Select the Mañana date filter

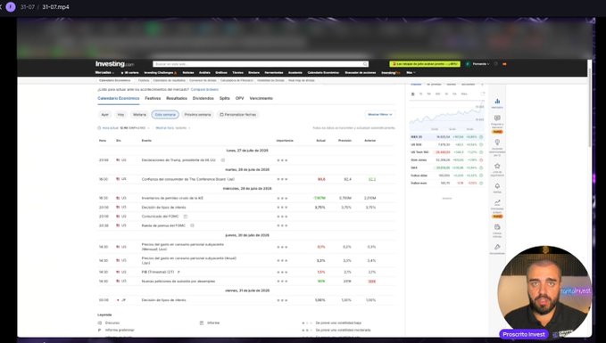point(139,115)
